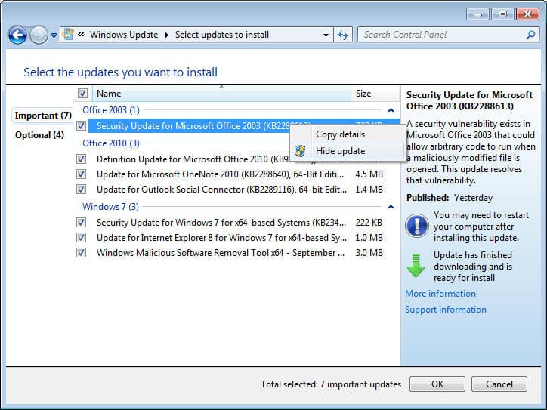Click the Back navigation arrow button
The image size is (547, 410).
click(x=17, y=35)
